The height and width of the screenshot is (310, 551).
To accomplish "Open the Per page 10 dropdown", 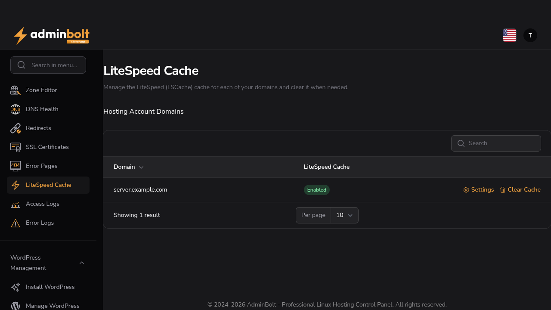I will pyautogui.click(x=344, y=215).
